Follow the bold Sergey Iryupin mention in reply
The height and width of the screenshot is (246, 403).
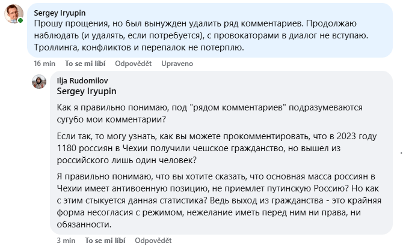click(87, 91)
